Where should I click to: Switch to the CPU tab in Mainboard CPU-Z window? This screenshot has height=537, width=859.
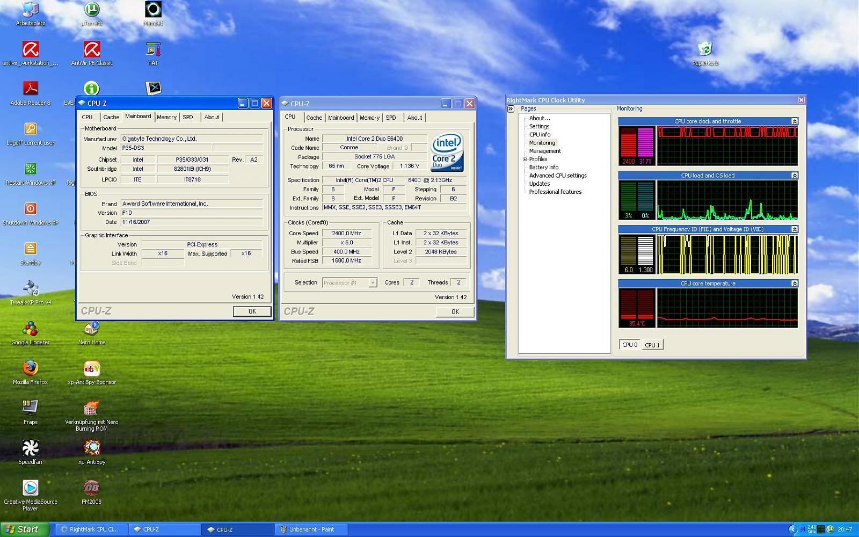[87, 117]
